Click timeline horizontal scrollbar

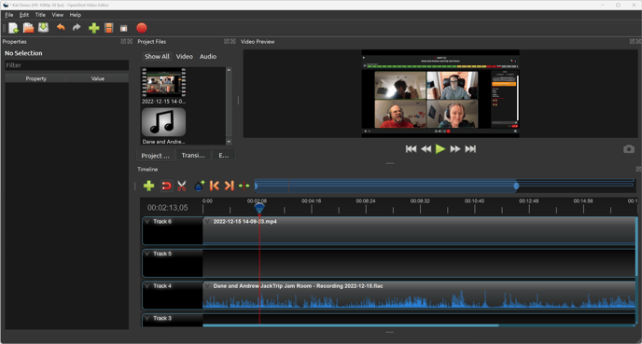tap(351, 325)
